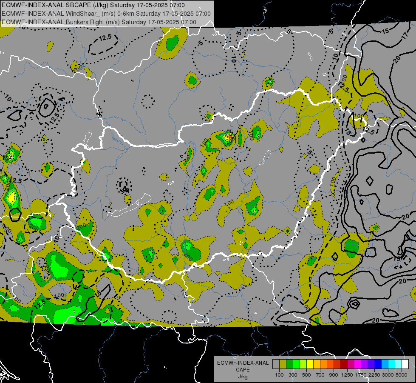Click the legend tick label 2250

(374, 375)
